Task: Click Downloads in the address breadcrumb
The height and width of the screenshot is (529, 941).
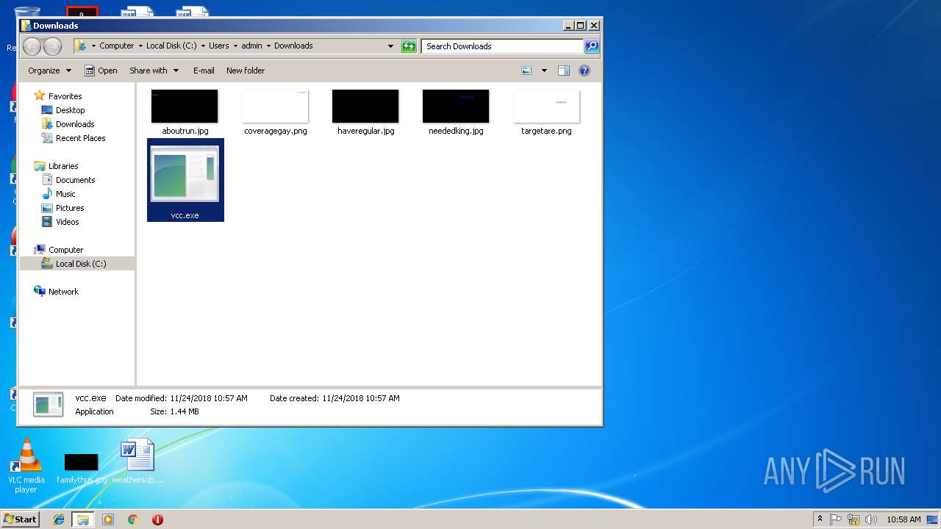Action: coord(293,46)
